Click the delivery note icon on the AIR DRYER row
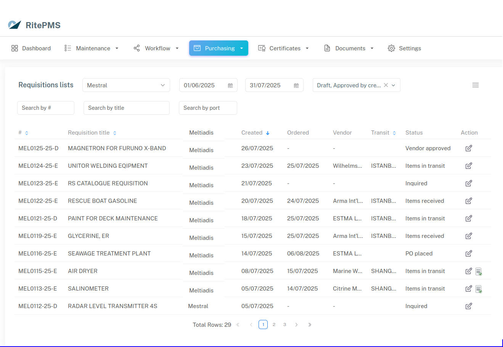The width and height of the screenshot is (503, 347). click(479, 271)
